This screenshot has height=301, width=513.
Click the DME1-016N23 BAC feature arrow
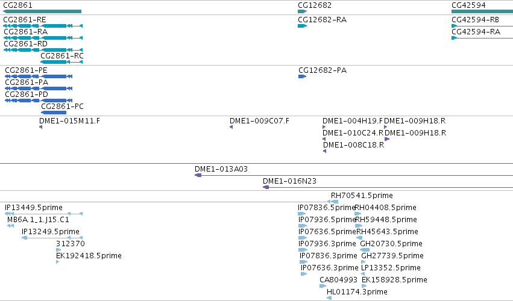pos(266,188)
